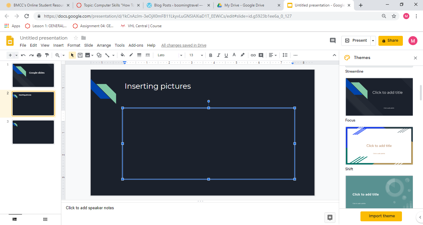Viewport: 423px width, 225px height.
Task: Click the print icon
Action: (x=39, y=55)
